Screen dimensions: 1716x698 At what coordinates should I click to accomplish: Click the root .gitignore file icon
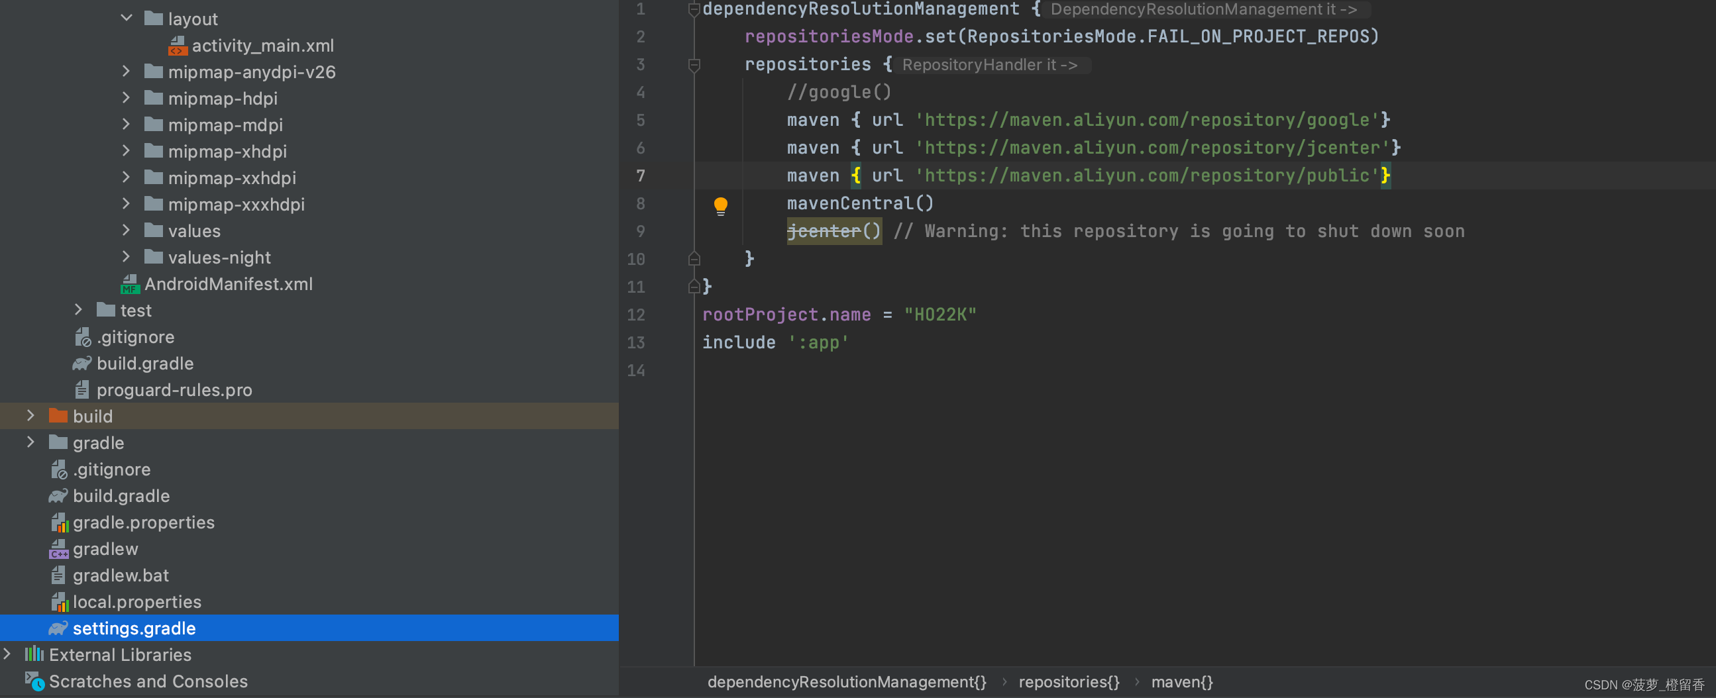tap(58, 470)
